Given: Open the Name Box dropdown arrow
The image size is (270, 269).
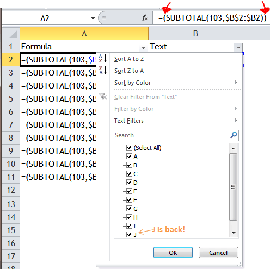Looking at the screenshot, I should (x=93, y=18).
